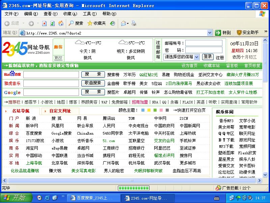
Task: Click the Baidu 搜索 button
Action: (93, 74)
